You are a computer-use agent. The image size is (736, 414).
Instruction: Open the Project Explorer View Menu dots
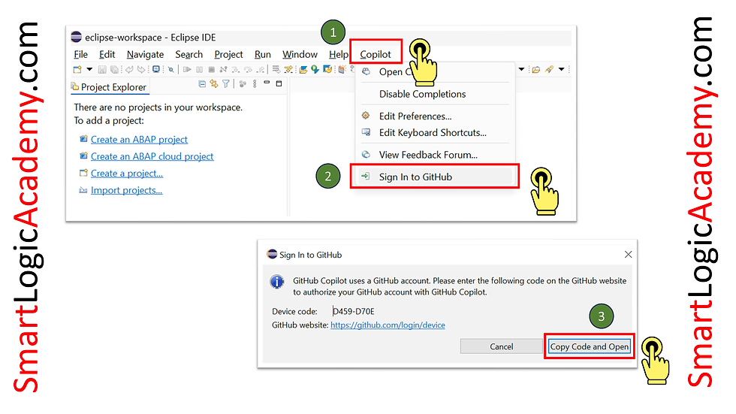pyautogui.click(x=255, y=83)
